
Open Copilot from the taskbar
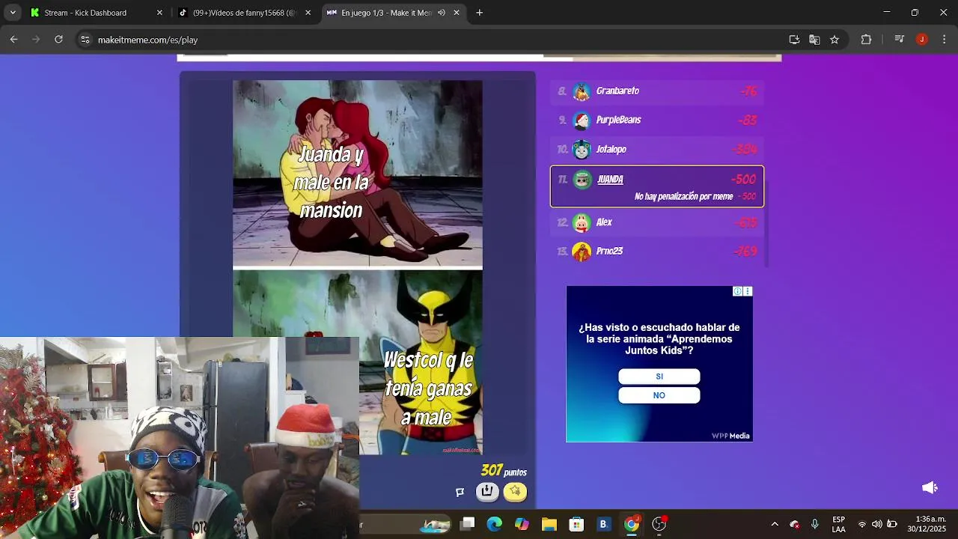522,524
